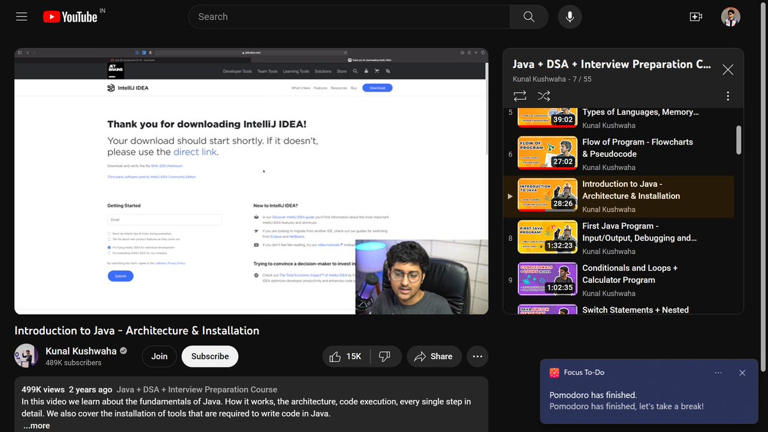Open Conditionals and Loops + Calculator title
Screen dimensions: 768x432
point(630,274)
